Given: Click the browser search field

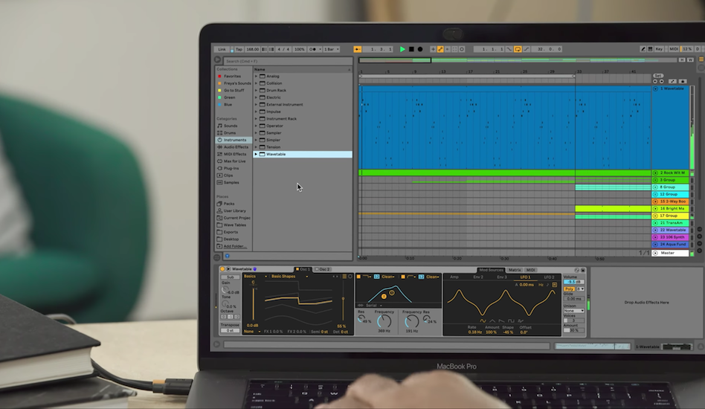Looking at the screenshot, I should point(286,61).
